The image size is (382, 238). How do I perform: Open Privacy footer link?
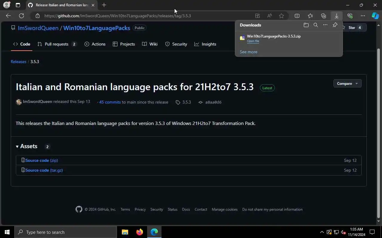click(x=140, y=209)
